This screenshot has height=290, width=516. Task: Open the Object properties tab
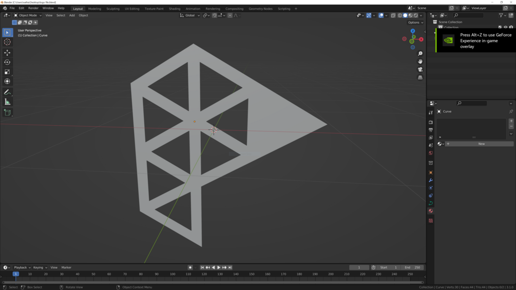pos(431,172)
